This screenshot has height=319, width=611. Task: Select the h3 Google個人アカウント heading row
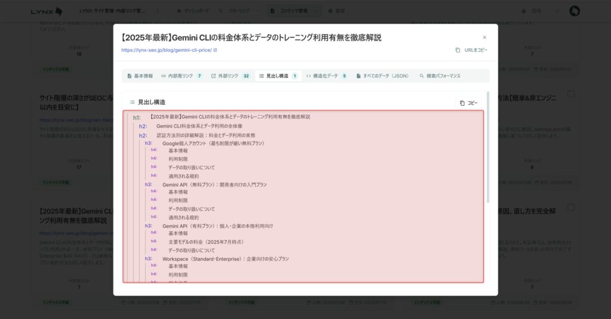click(212, 143)
